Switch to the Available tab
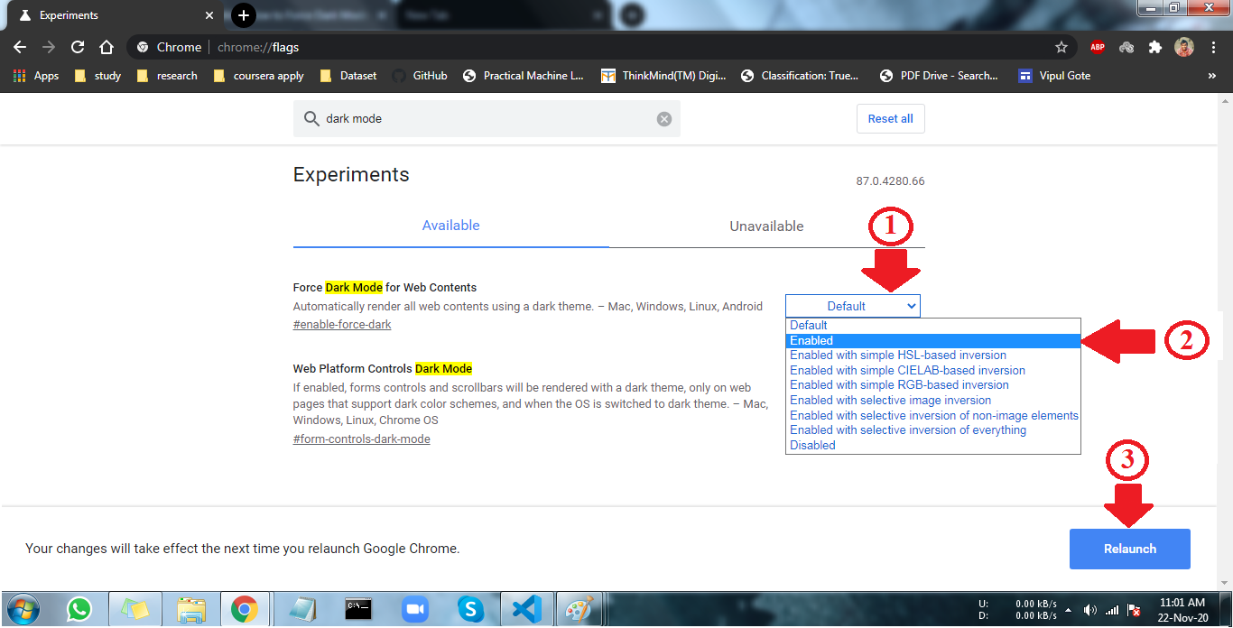The image size is (1233, 628). pos(450,226)
